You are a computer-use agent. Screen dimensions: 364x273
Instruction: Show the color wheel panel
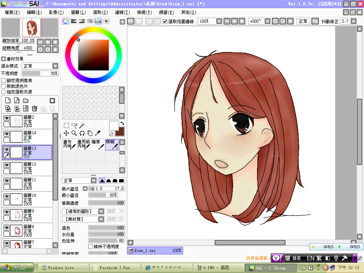point(66,21)
